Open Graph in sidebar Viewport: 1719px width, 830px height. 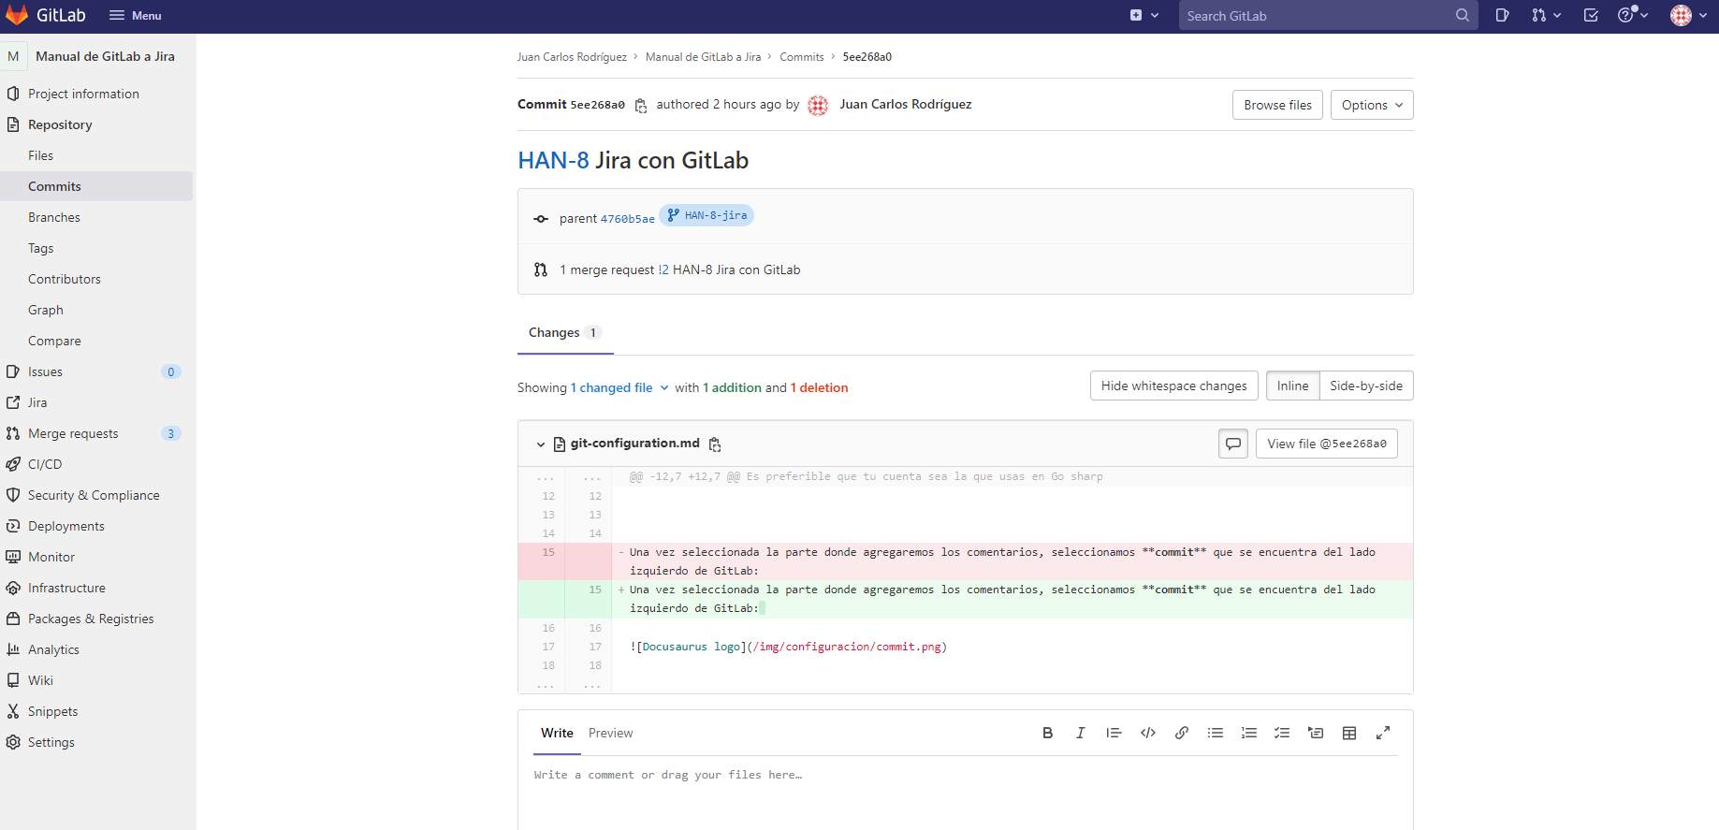click(x=46, y=310)
